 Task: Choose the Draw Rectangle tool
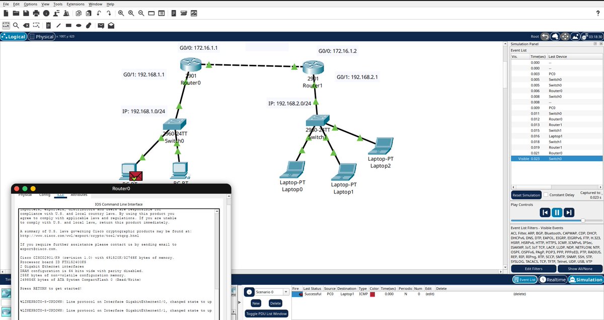point(68,25)
